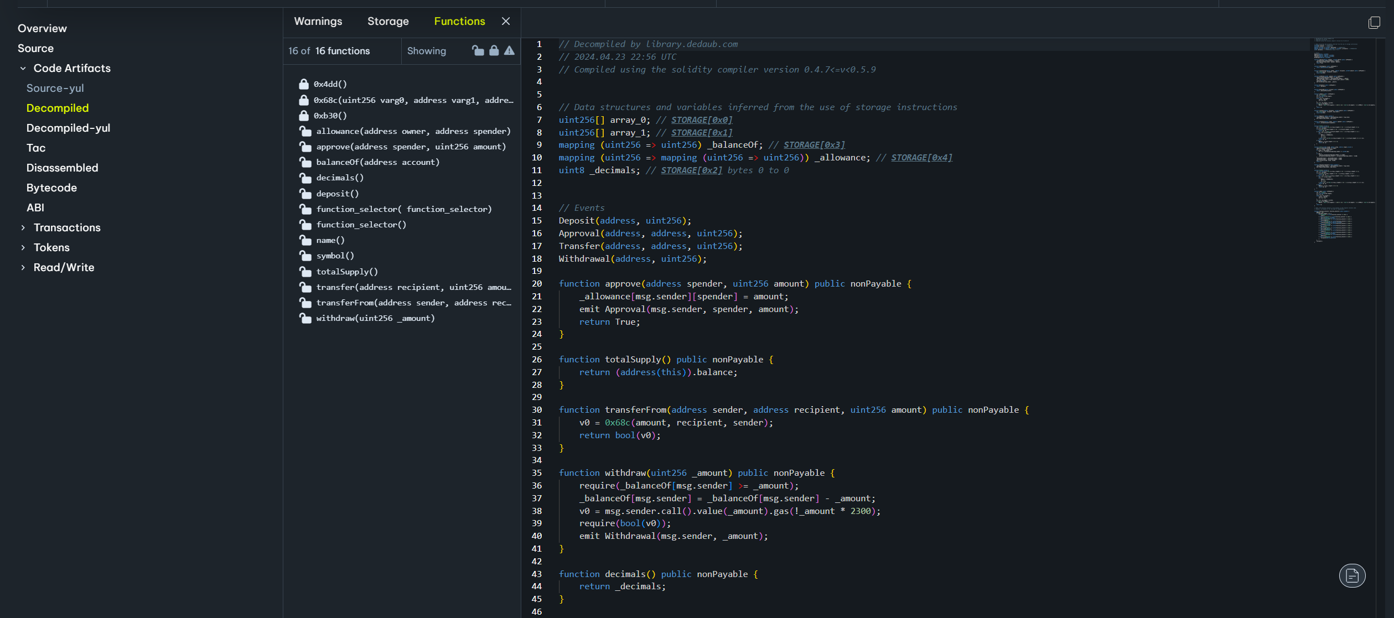Screen dimensions: 1394x618
Task: Click unlocked icon beside totalSupply()
Action: tap(305, 272)
